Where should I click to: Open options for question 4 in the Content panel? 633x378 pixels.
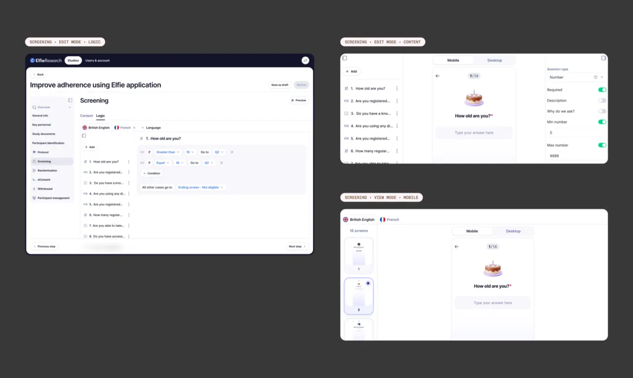[x=397, y=126]
